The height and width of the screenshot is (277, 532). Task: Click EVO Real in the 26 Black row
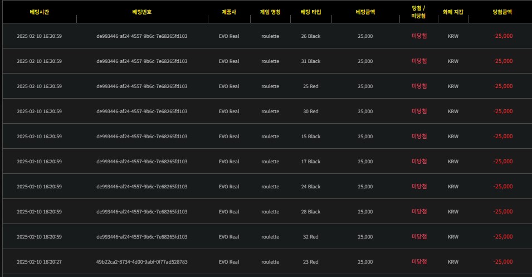coord(229,36)
